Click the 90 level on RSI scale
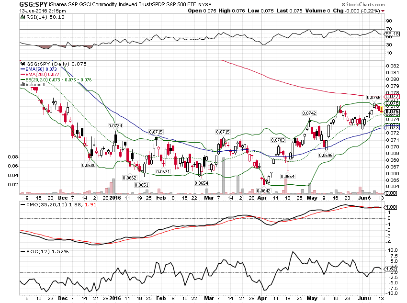407x303 pixels. click(389, 21)
